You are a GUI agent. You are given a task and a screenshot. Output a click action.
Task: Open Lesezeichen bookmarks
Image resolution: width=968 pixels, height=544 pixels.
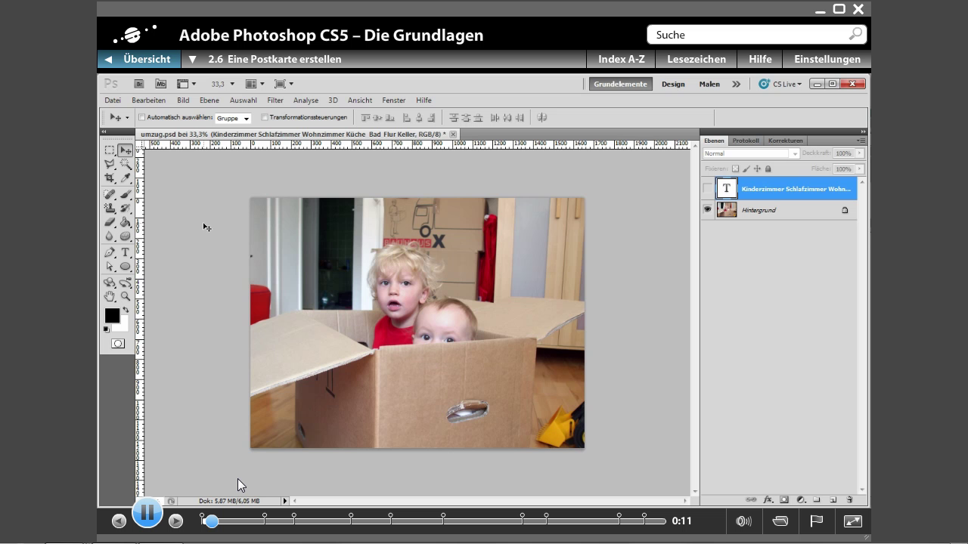point(697,59)
